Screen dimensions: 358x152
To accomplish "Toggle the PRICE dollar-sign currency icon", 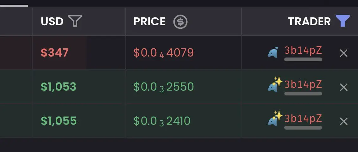I will (x=180, y=22).
